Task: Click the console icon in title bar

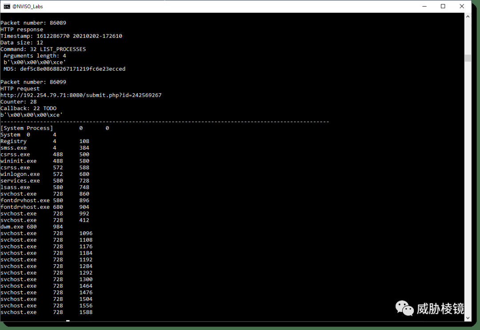Action: tap(6, 6)
